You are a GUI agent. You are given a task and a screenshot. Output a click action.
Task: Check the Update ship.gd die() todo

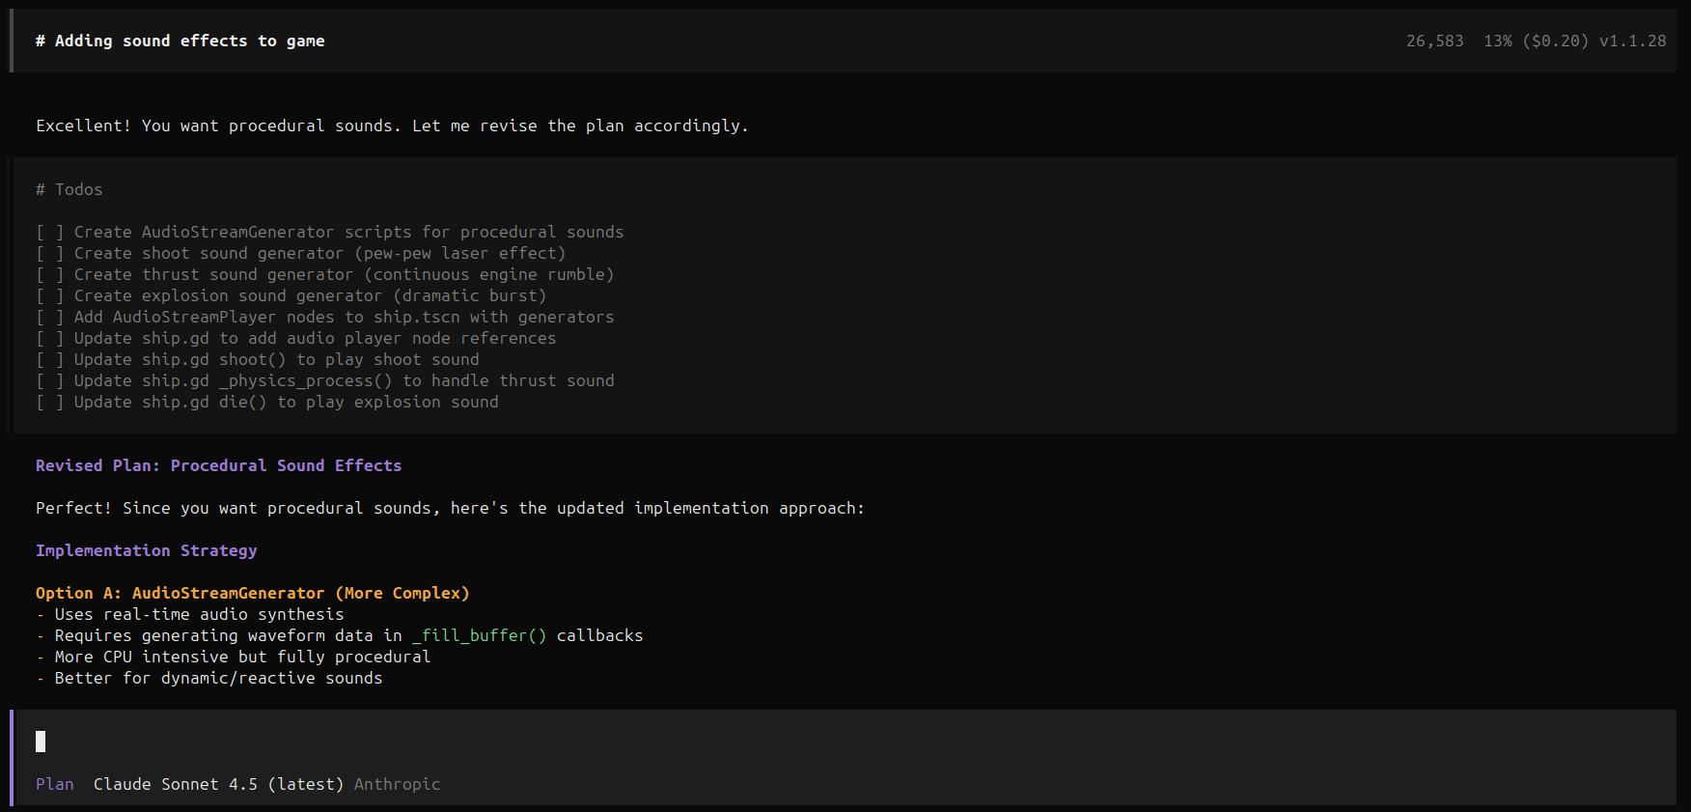49,402
